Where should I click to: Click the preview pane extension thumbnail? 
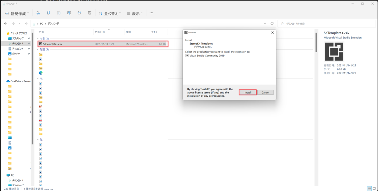click(x=334, y=52)
